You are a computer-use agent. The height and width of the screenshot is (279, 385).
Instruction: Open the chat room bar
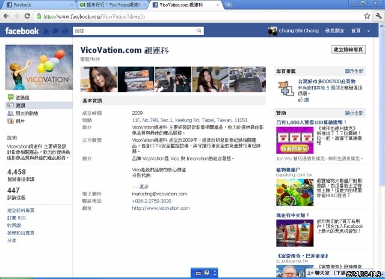[x=340, y=273]
